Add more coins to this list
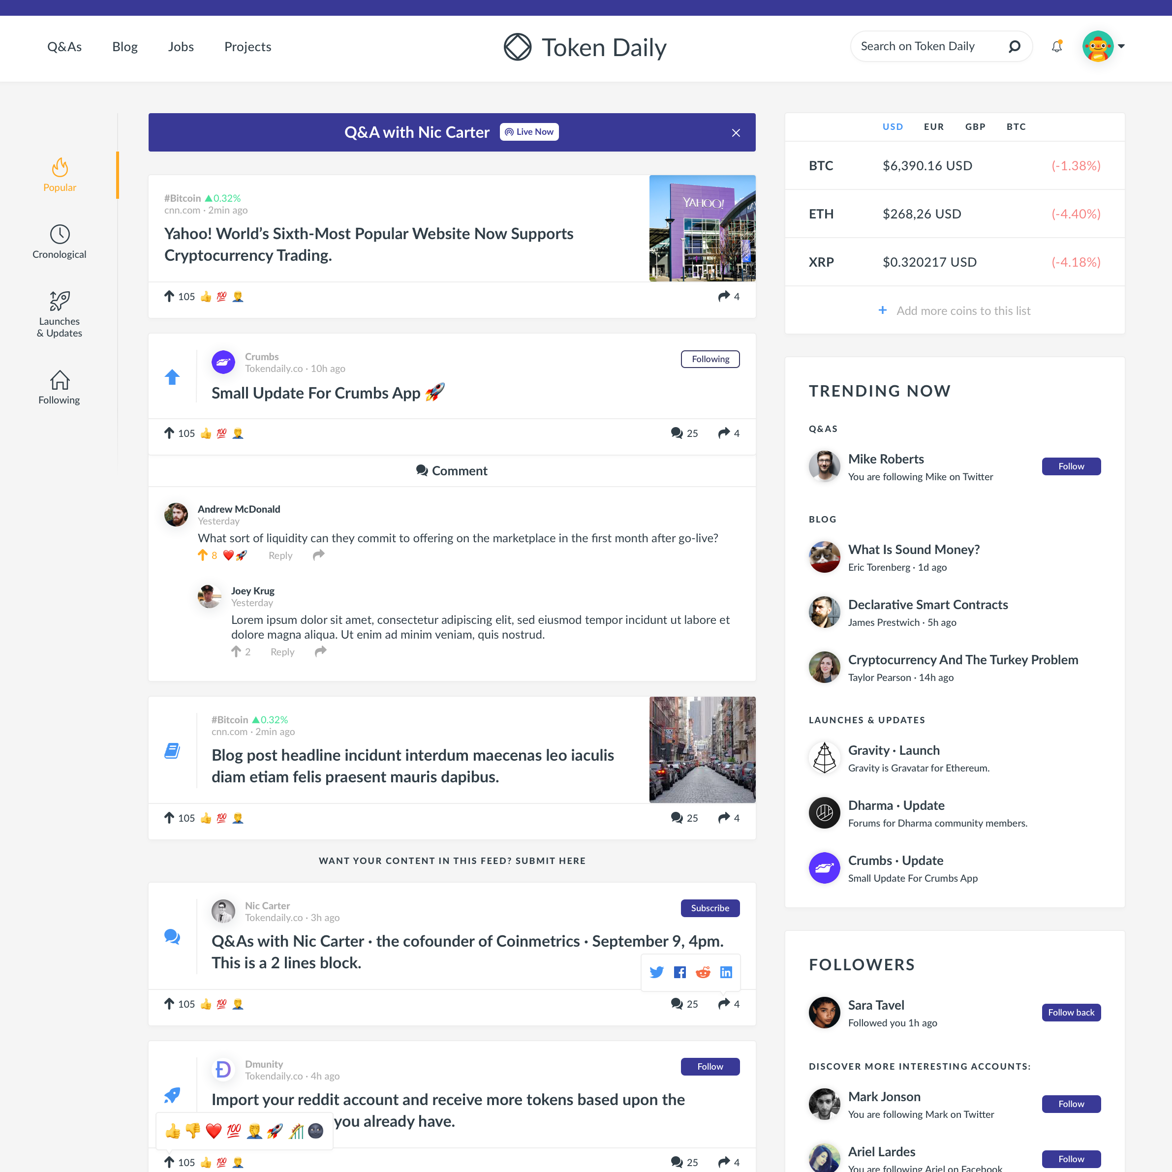 955,310
